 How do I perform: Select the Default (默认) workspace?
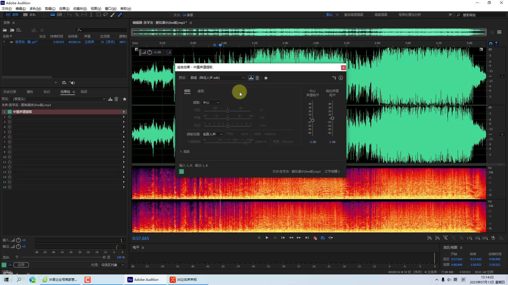pyautogui.click(x=329, y=15)
